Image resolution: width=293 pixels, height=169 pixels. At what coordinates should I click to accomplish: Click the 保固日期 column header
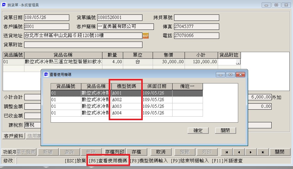(157, 86)
